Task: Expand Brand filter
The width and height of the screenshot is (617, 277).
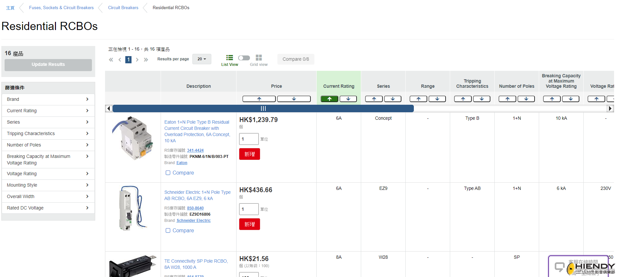Action: 48,100
